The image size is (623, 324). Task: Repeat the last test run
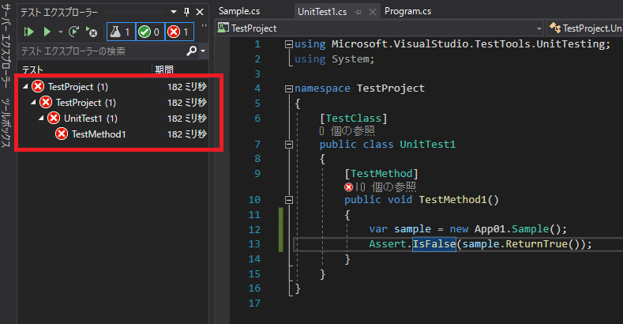coord(73,32)
